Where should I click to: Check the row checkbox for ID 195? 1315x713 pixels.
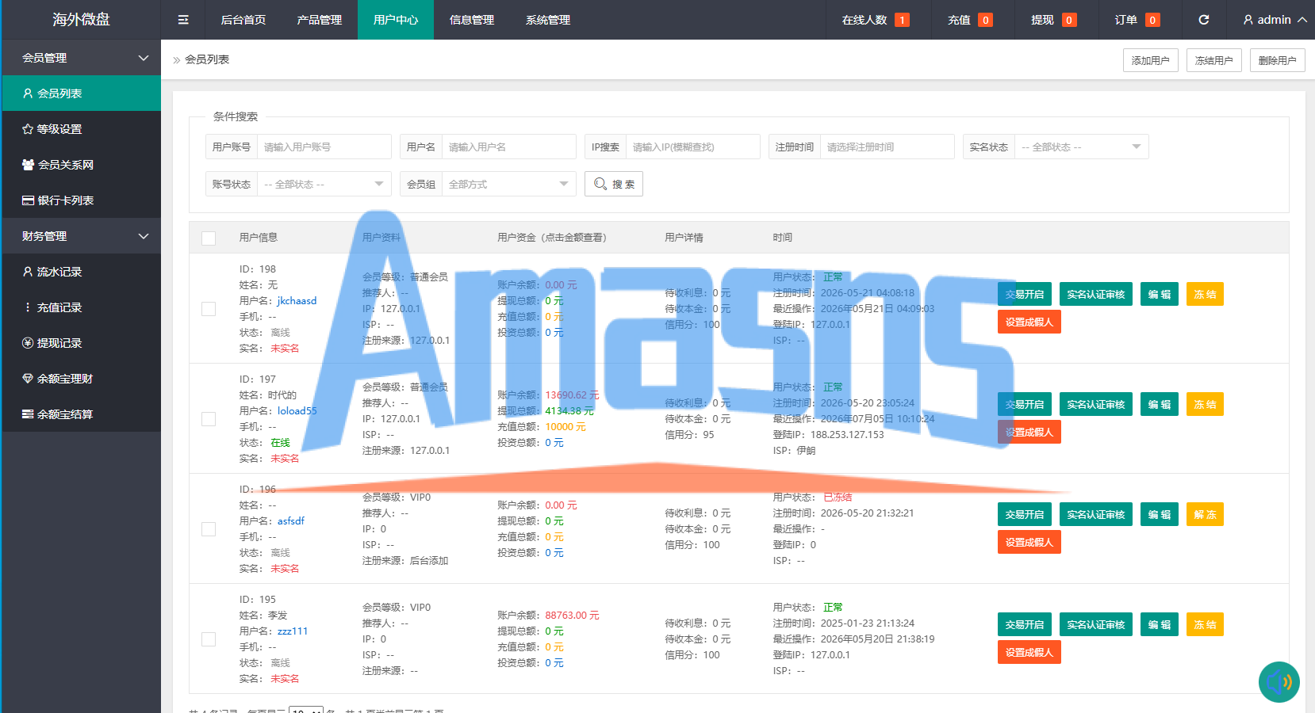209,639
